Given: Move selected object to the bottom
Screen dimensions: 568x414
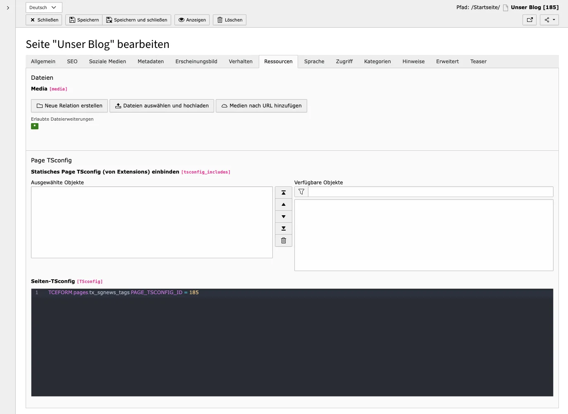Looking at the screenshot, I should (x=283, y=228).
